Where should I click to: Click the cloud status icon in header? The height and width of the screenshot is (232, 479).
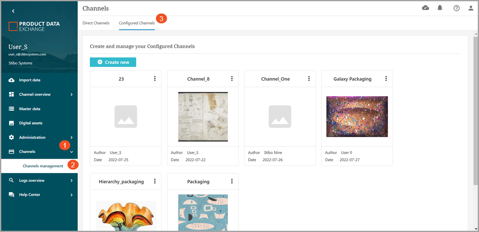pos(425,8)
